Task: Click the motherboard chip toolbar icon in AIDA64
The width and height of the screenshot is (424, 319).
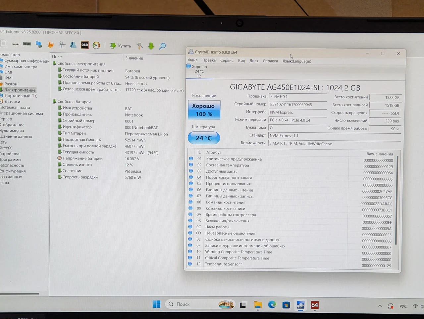Action: point(15,44)
